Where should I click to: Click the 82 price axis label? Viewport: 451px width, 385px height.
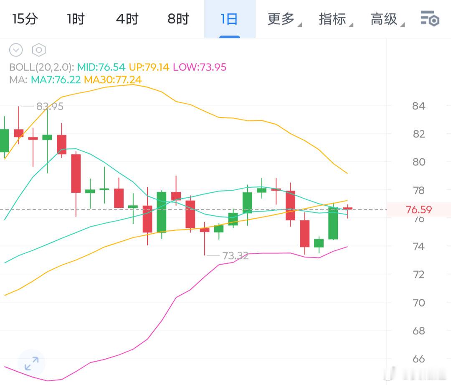(418, 134)
